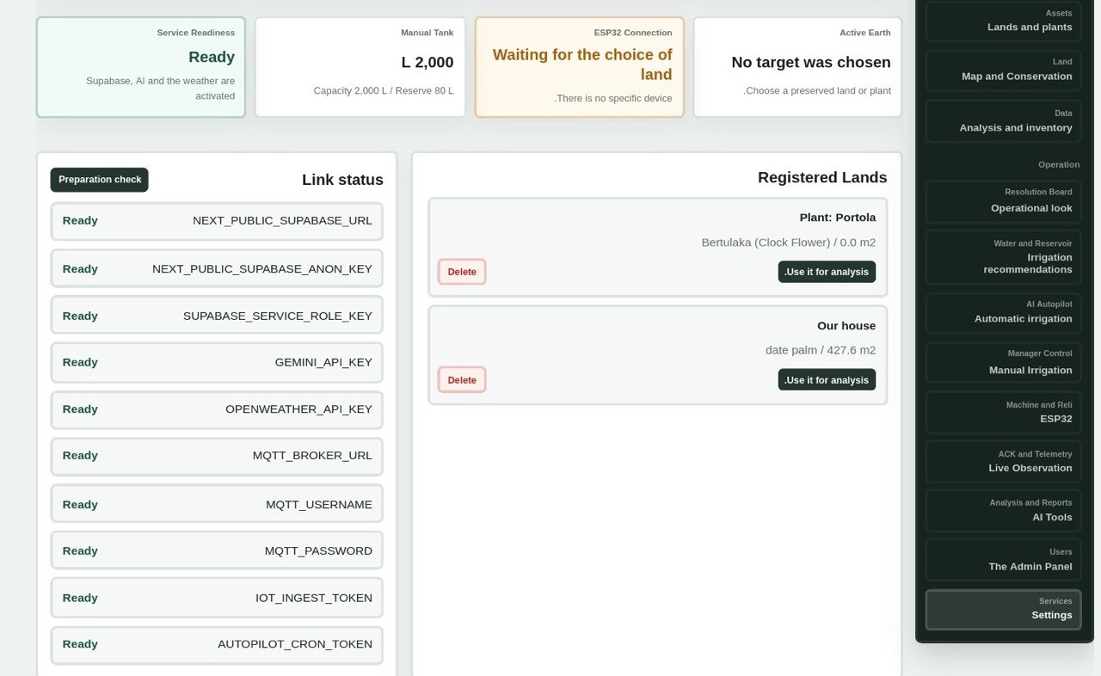The height and width of the screenshot is (676, 1101).
Task: Open Lands and plants in sidebar
Action: 1003,21
